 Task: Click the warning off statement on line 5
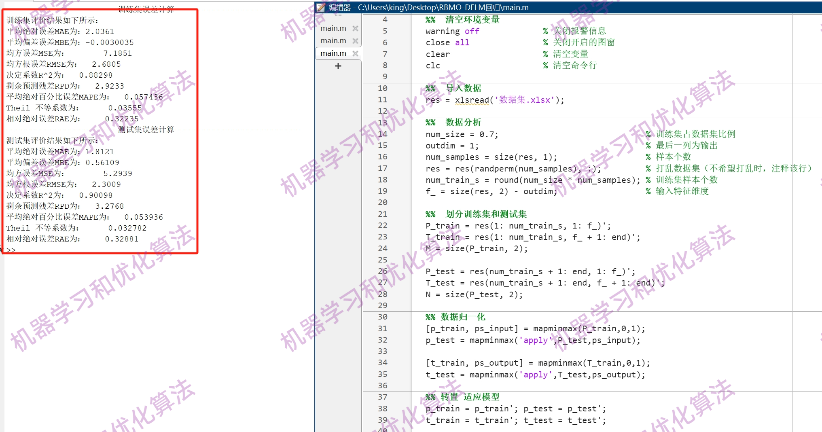pyautogui.click(x=452, y=31)
